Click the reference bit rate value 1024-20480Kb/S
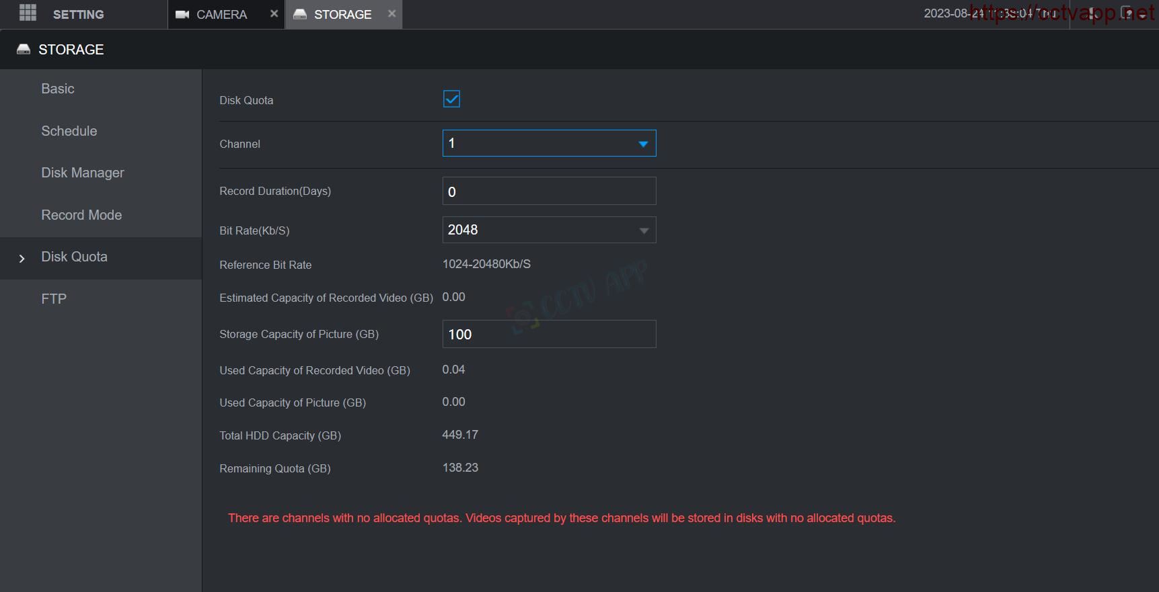The height and width of the screenshot is (592, 1159). pyautogui.click(x=486, y=264)
